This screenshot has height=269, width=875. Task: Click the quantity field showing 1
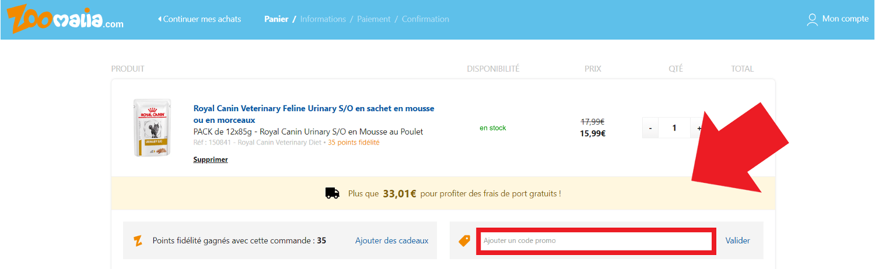[x=674, y=128]
